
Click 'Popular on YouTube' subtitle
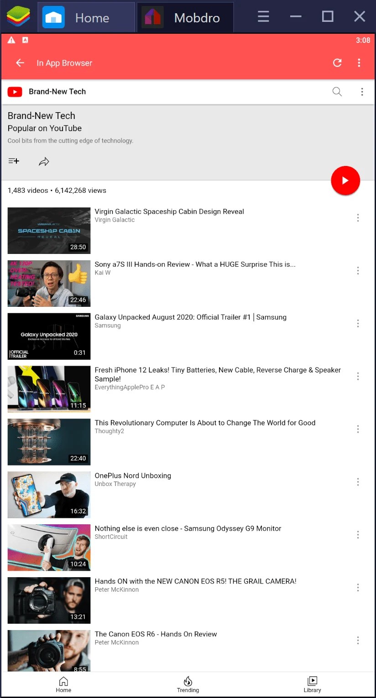(x=45, y=129)
